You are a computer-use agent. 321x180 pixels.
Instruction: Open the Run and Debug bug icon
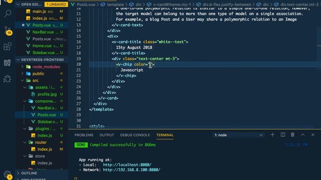[x=8, y=78]
